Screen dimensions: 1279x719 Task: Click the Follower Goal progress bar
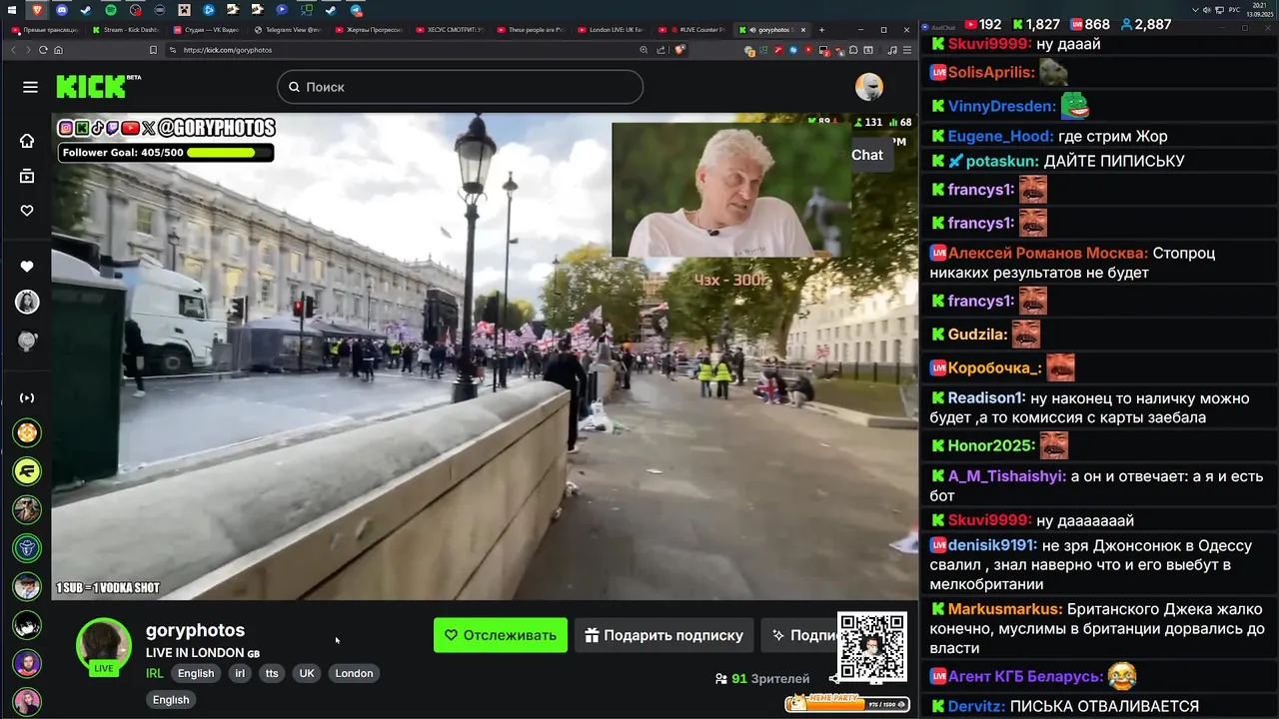coord(165,153)
